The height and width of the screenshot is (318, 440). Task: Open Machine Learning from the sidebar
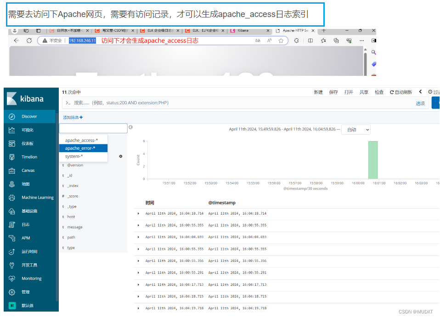(x=29, y=197)
